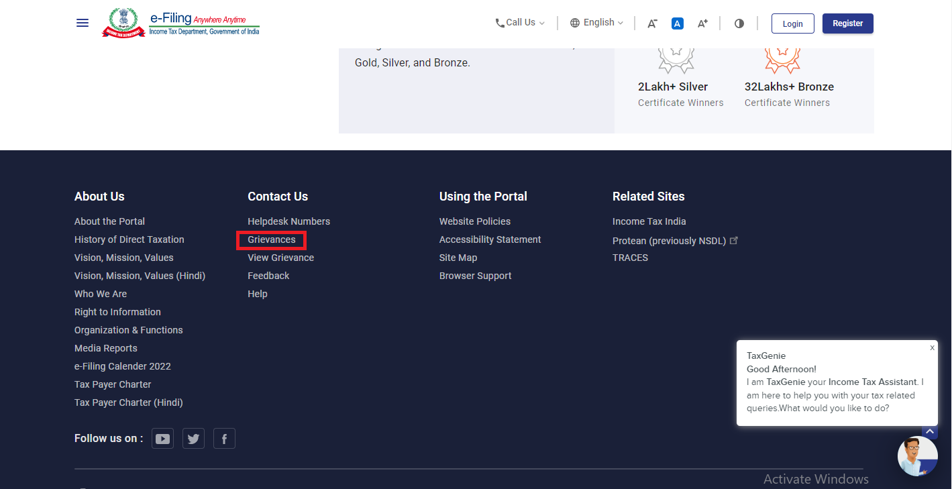Increase the font size with A+ icon

click(702, 23)
